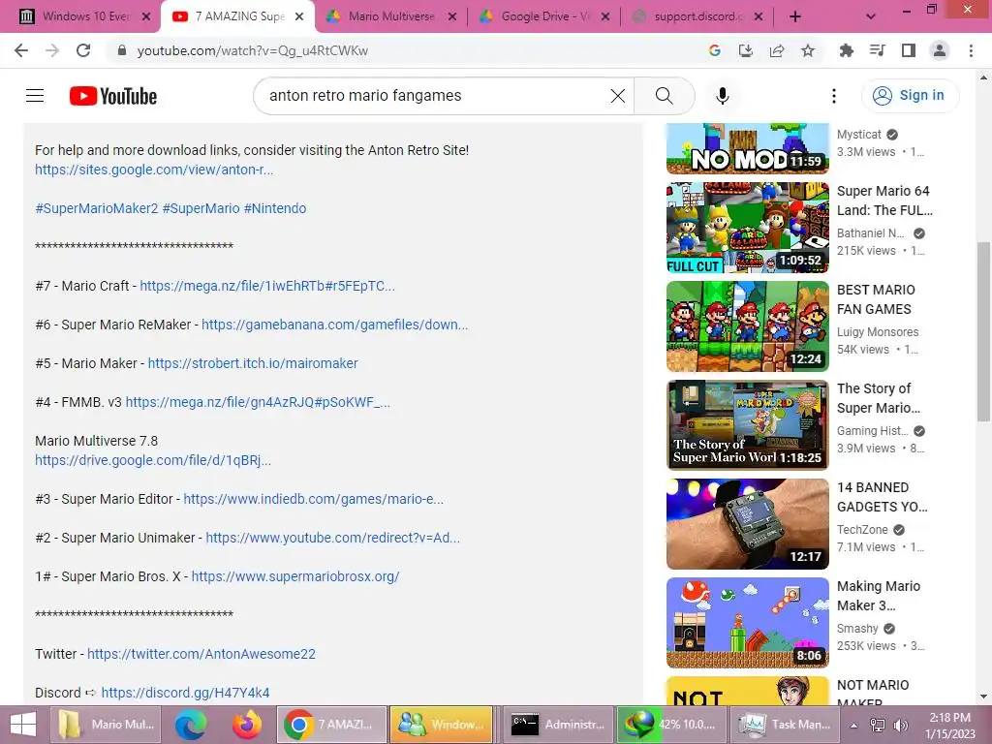The height and width of the screenshot is (744, 992).
Task: Open the Chrome extensions puzzle icon
Action: tap(847, 50)
